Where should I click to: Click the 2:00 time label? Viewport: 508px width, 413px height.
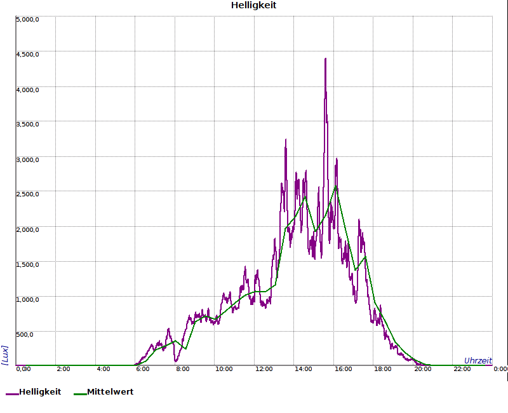(x=63, y=369)
